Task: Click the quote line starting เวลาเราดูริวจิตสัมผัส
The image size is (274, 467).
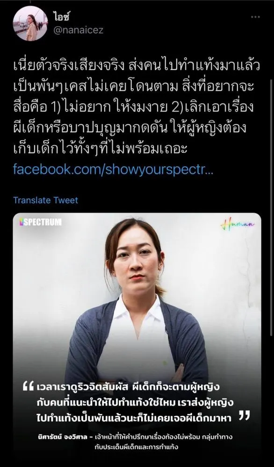Action: pos(128,387)
